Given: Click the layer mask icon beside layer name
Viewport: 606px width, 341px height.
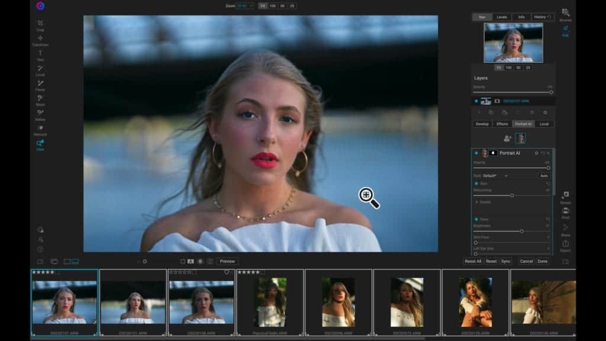Looking at the screenshot, I should tap(497, 101).
